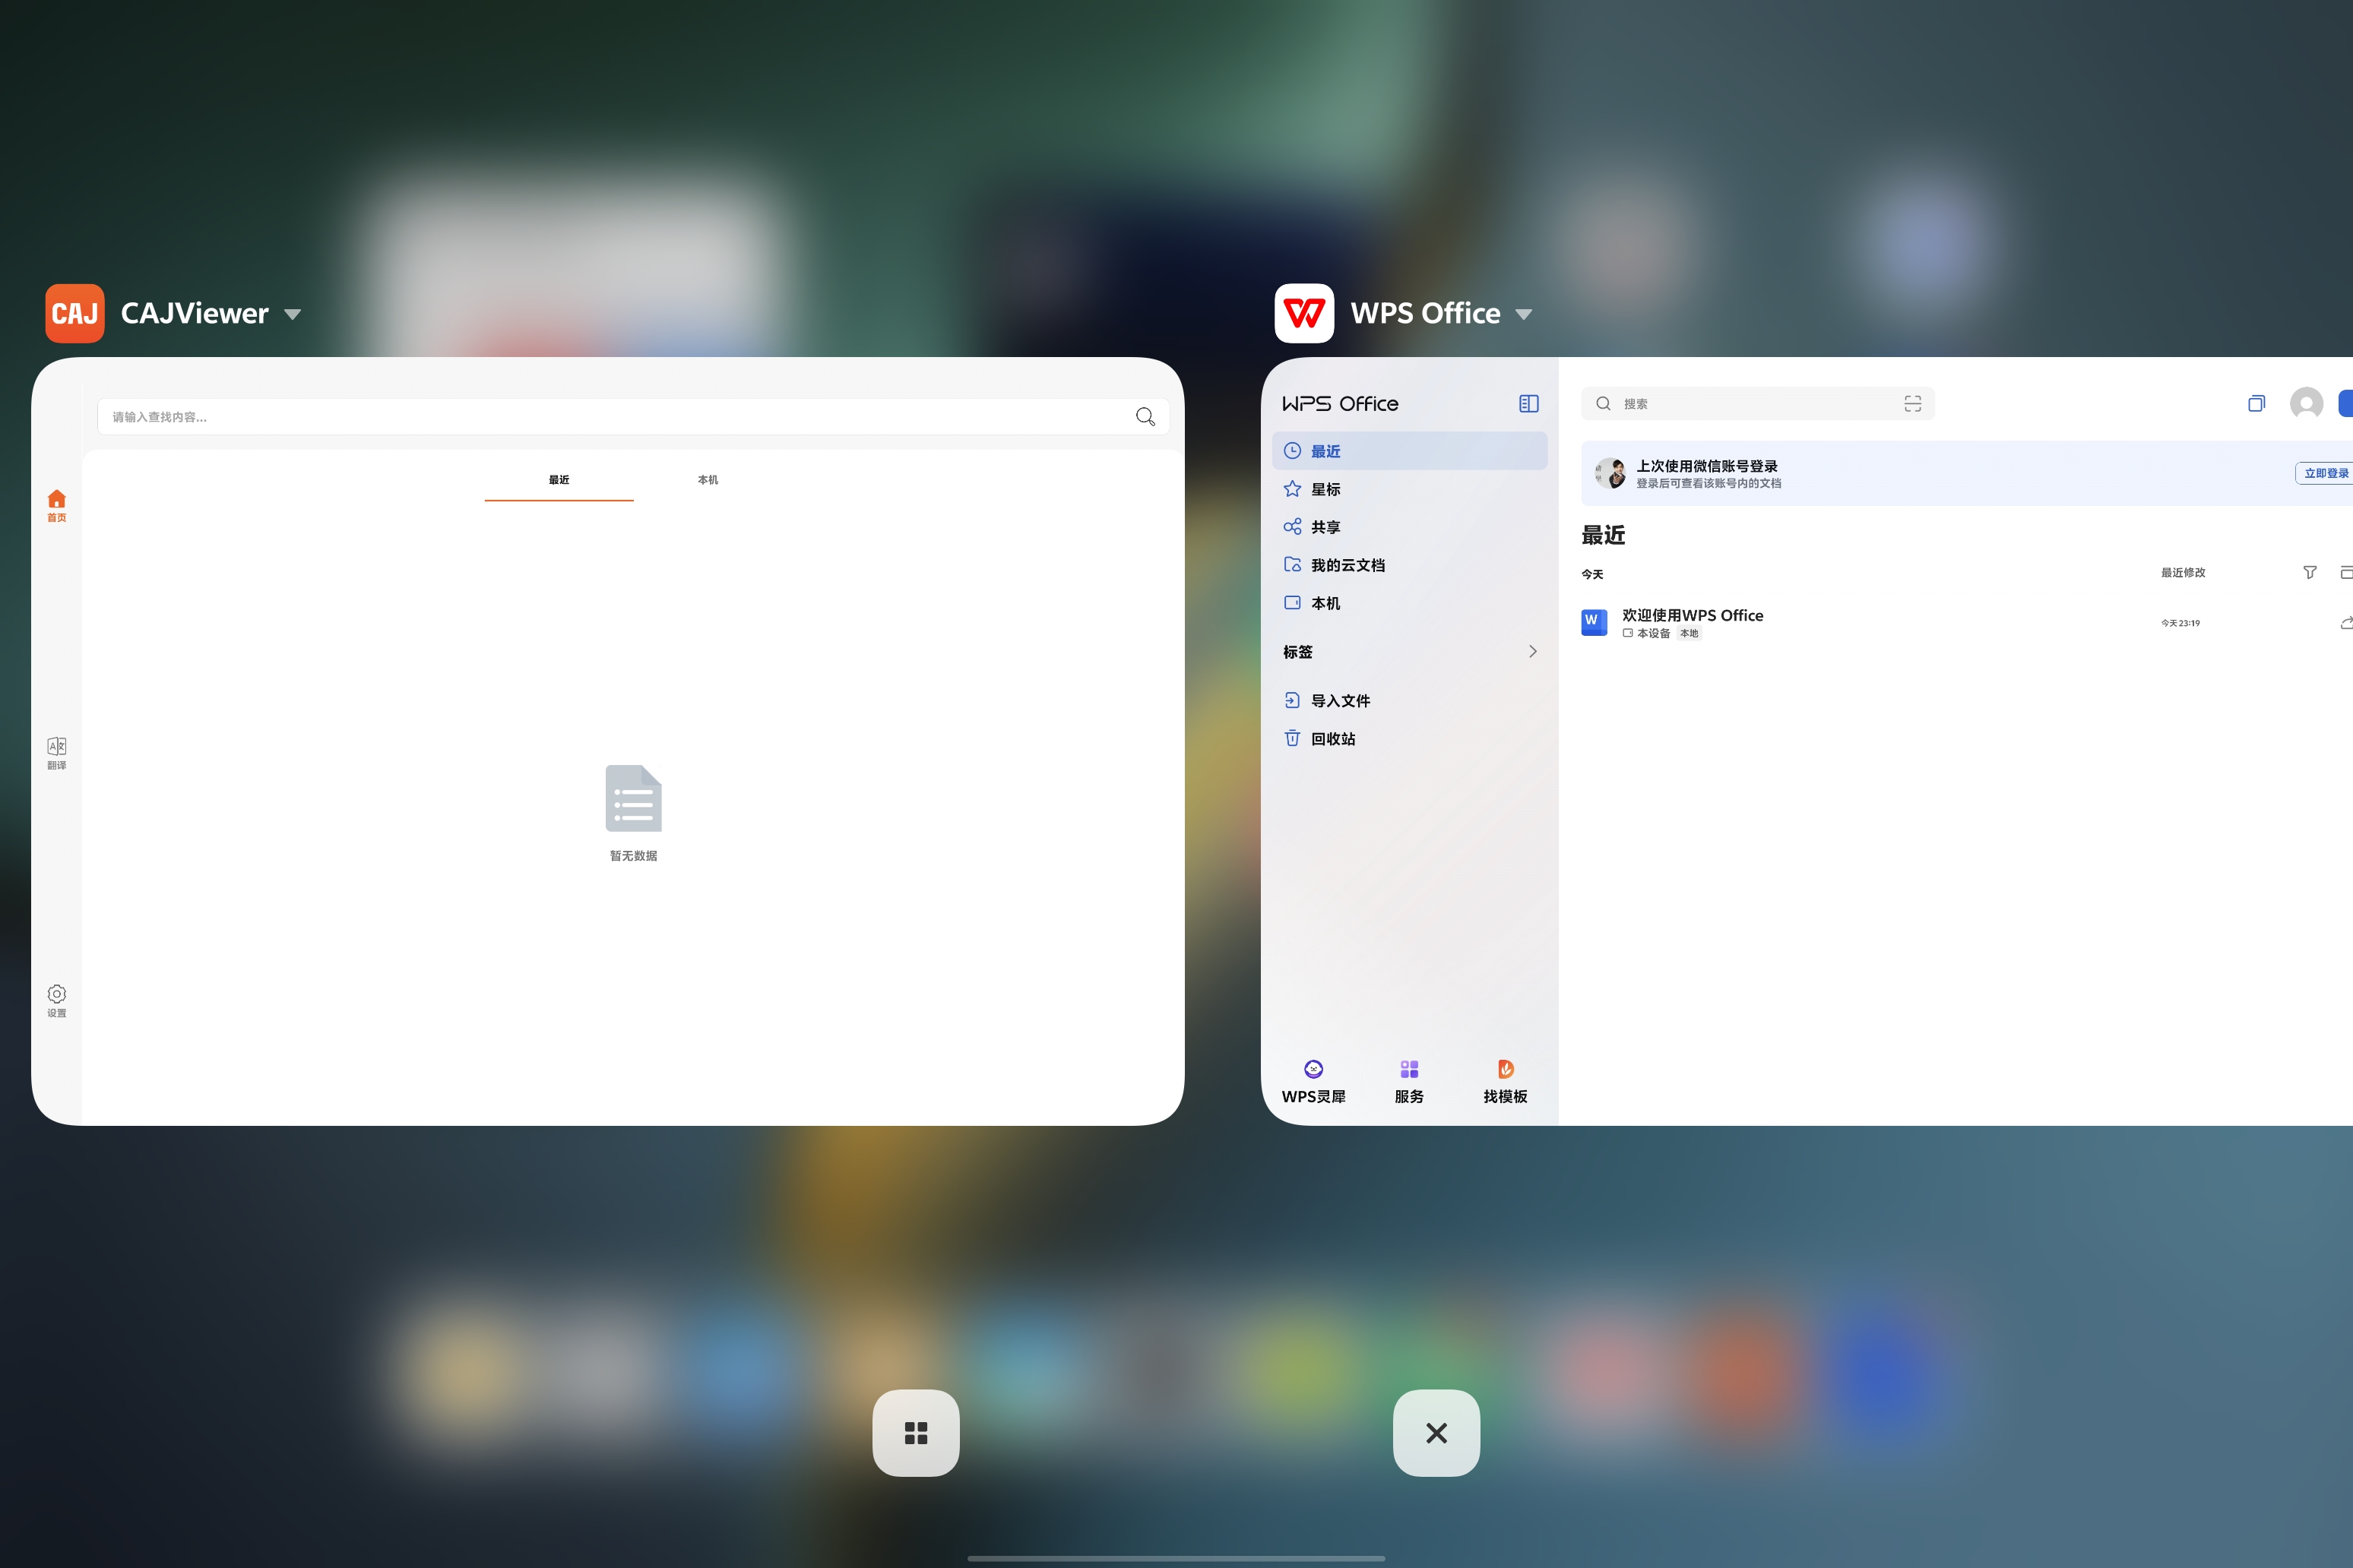
Task: Open 服务 at the sidebar bottom
Action: [1410, 1082]
